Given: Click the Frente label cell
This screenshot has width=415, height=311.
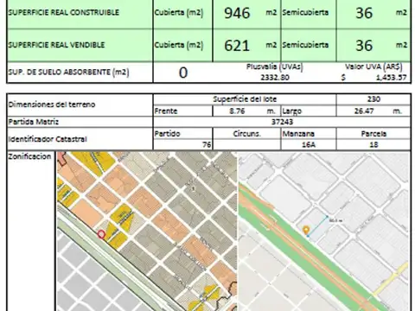Looking at the screenshot, I should (x=182, y=111).
